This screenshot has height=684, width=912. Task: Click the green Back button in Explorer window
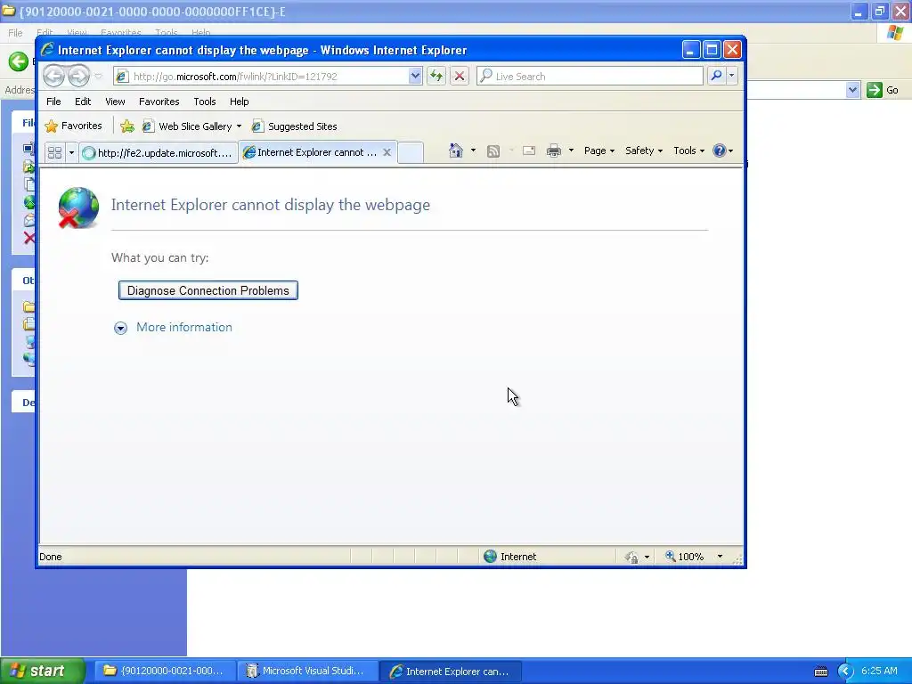(x=19, y=61)
